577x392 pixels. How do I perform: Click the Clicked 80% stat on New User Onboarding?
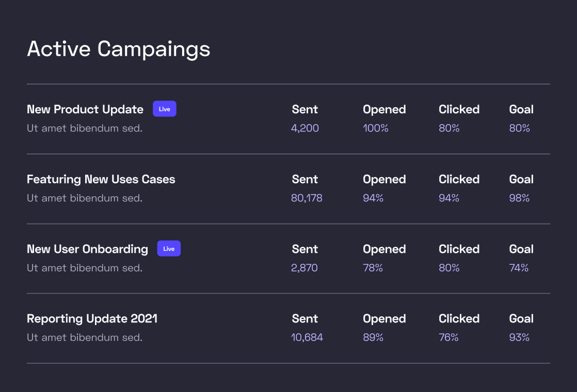(448, 268)
